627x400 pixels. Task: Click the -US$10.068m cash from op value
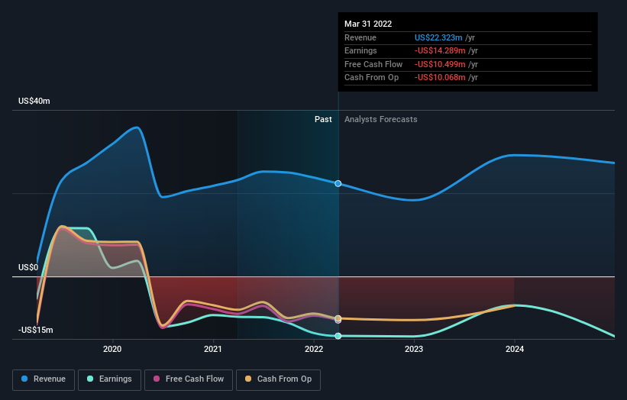pos(440,78)
